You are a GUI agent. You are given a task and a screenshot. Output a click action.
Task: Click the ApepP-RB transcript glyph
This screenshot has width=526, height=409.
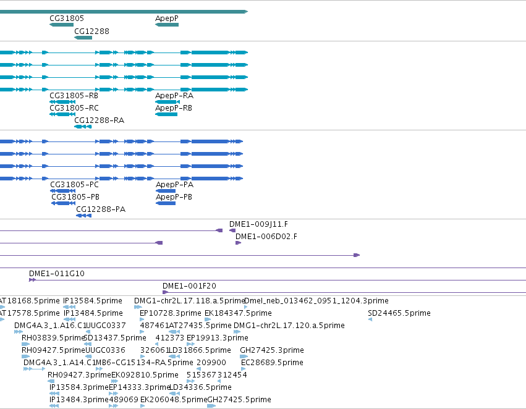[x=166, y=114]
